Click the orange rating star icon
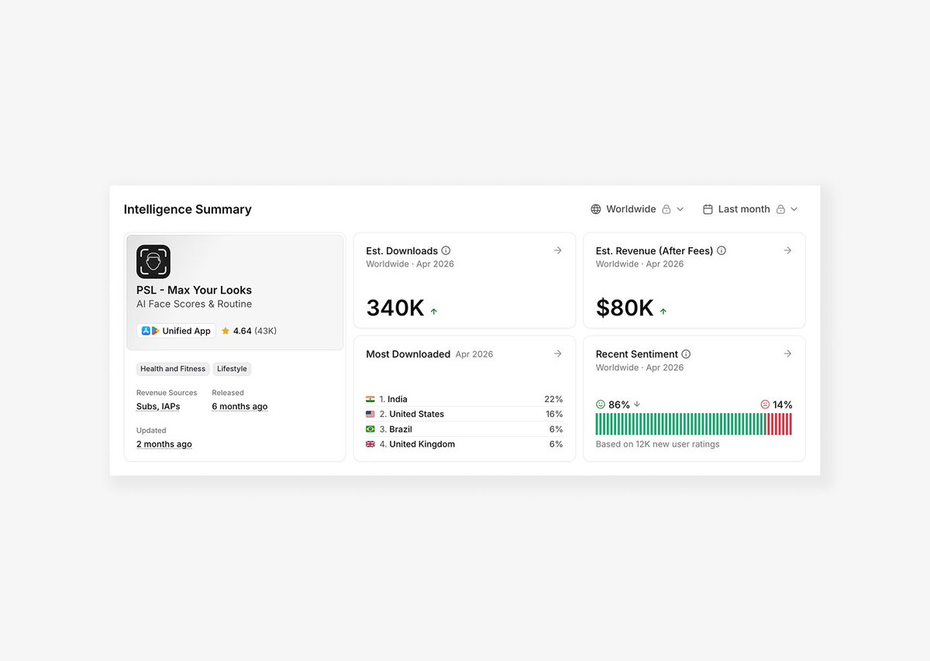This screenshot has height=661, width=930. (x=226, y=331)
